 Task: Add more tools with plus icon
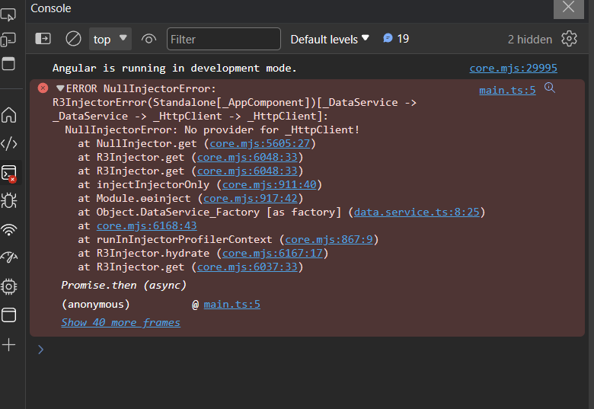[8, 344]
